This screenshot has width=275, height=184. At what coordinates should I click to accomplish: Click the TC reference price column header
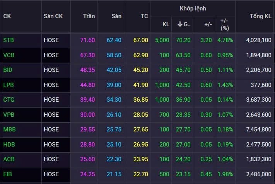[x=144, y=16]
